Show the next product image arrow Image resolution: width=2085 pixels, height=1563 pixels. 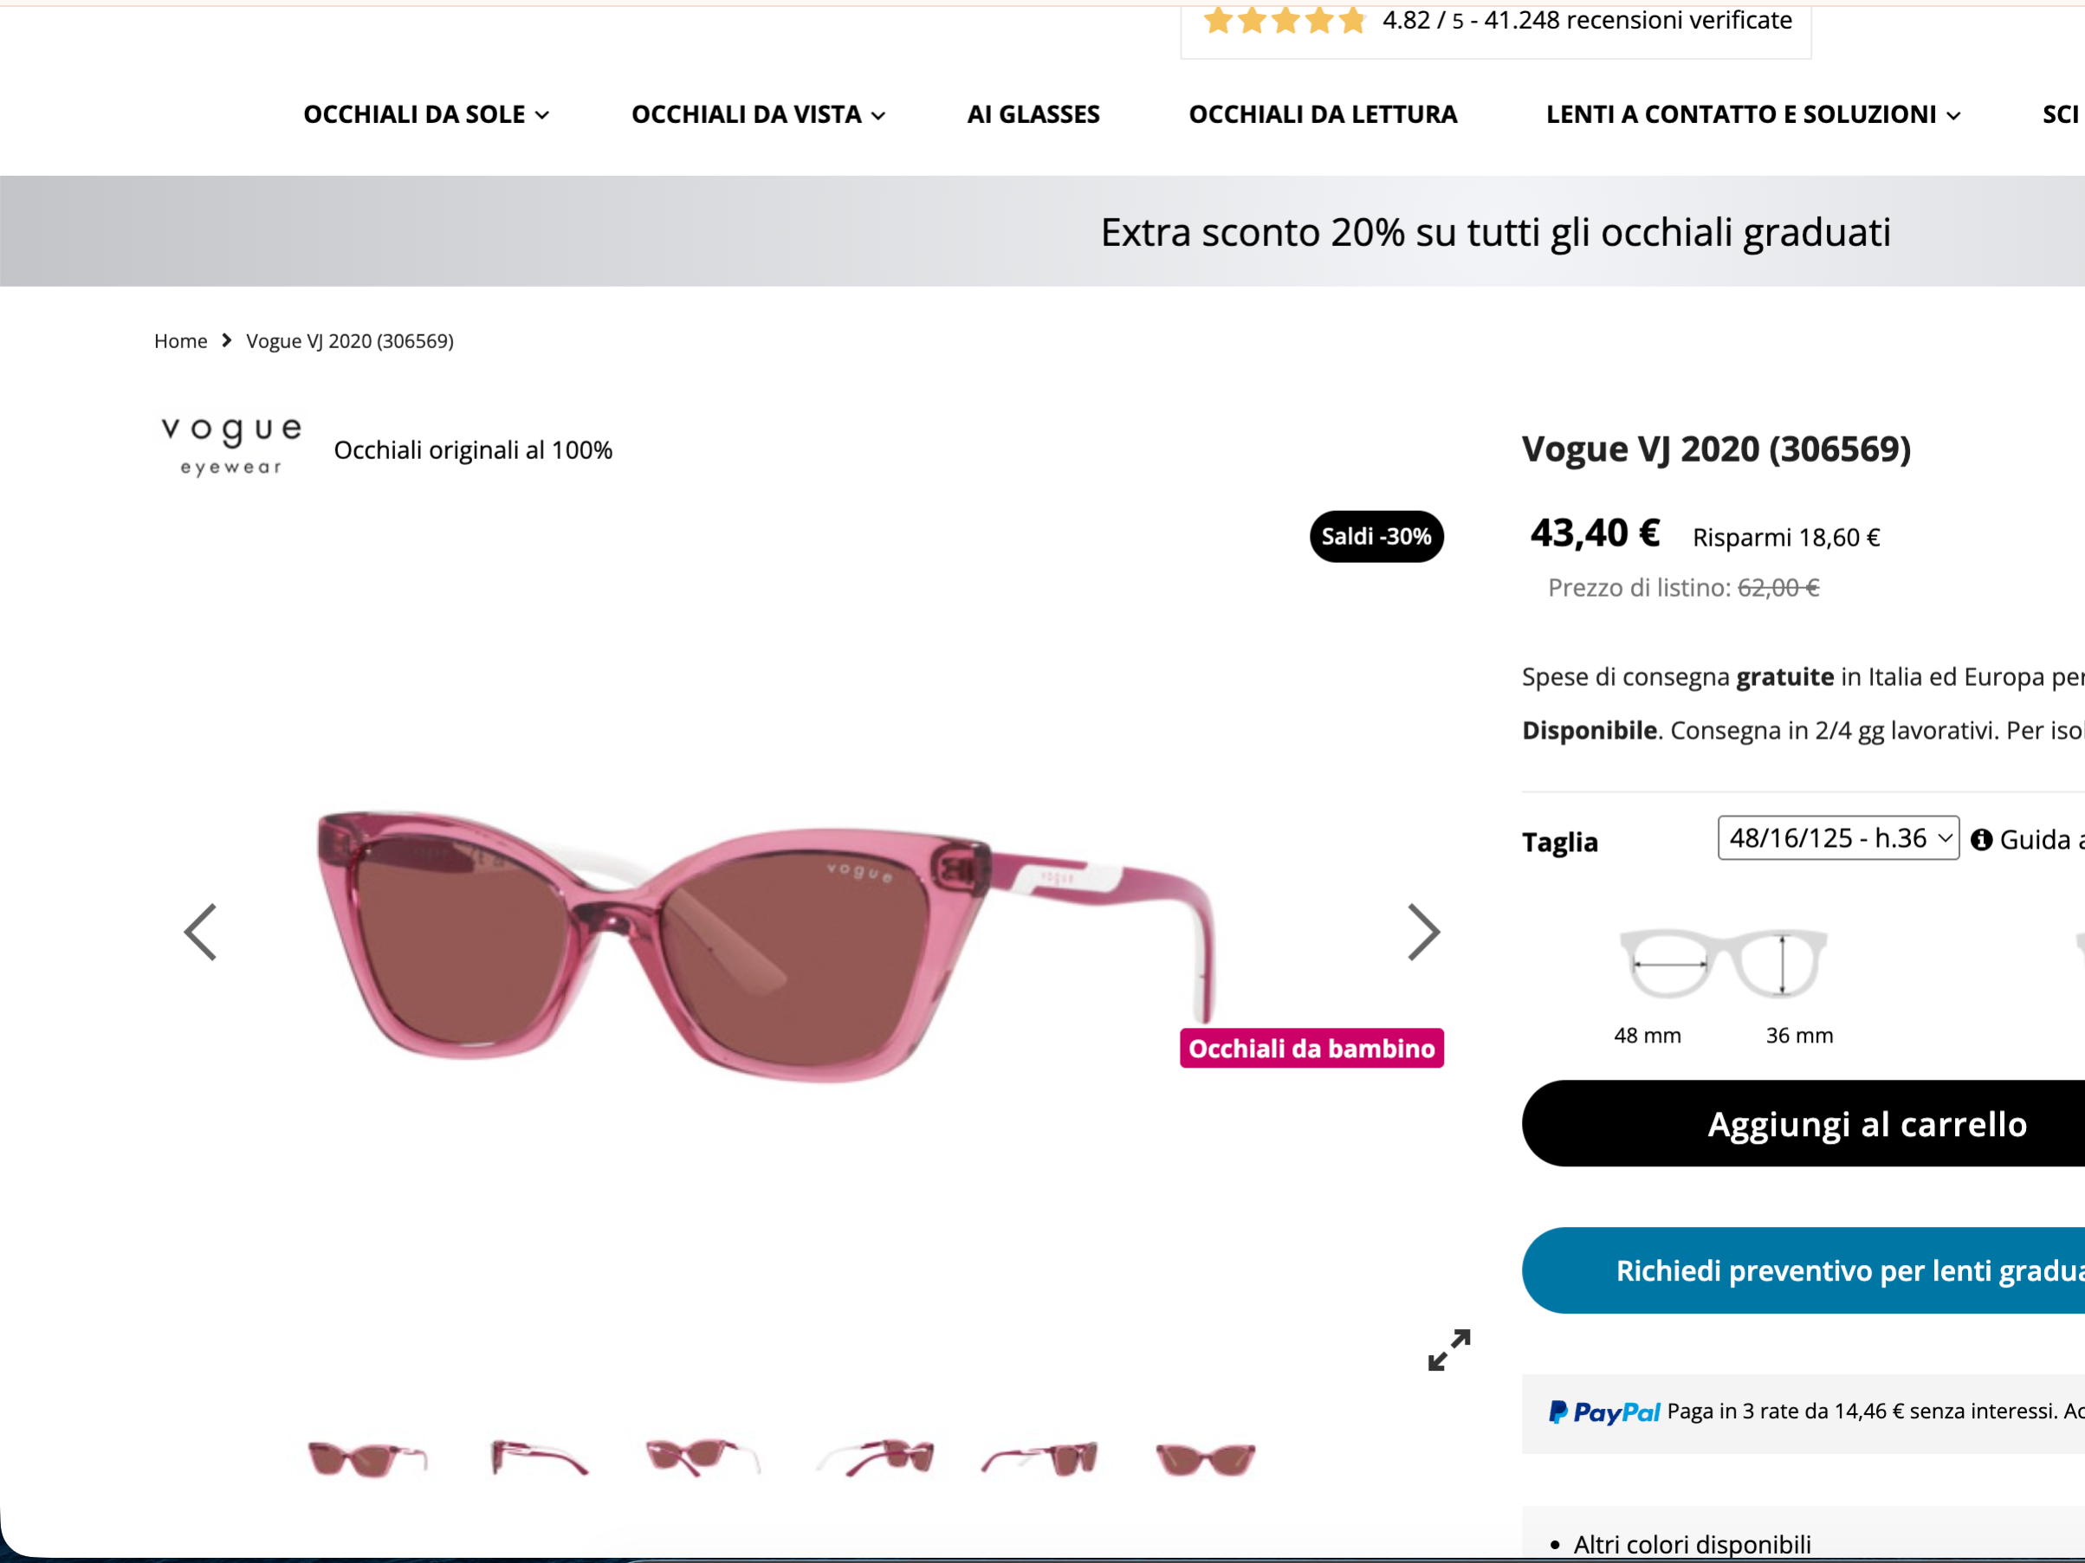tap(1423, 932)
